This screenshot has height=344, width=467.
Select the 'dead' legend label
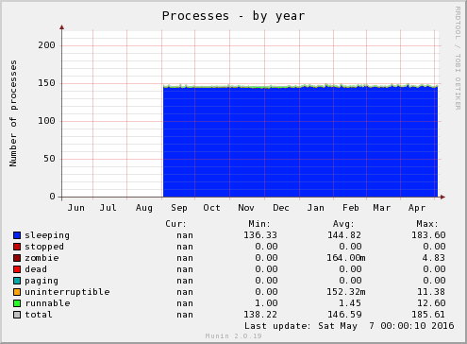coord(36,269)
